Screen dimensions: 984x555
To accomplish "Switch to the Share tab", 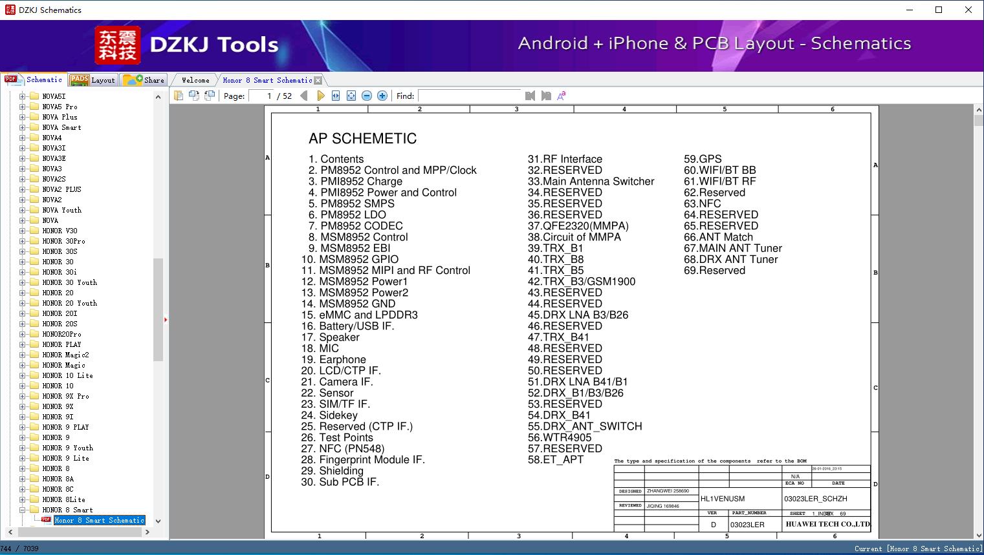I will (x=144, y=80).
